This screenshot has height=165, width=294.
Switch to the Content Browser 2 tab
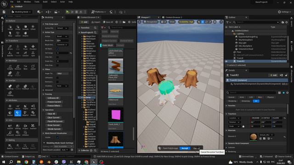pos(174,17)
